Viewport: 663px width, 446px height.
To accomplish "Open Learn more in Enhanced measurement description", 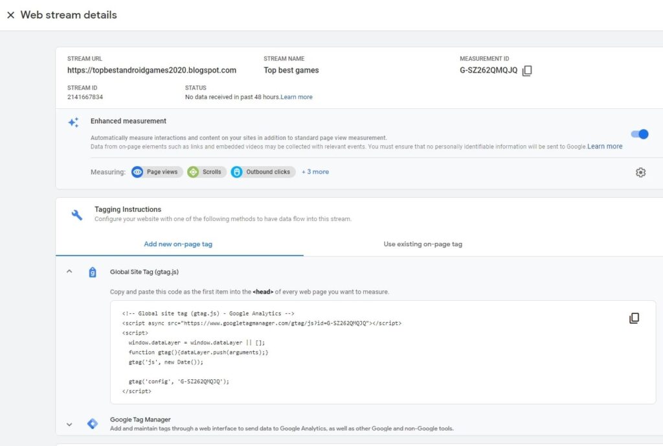I will (605, 147).
